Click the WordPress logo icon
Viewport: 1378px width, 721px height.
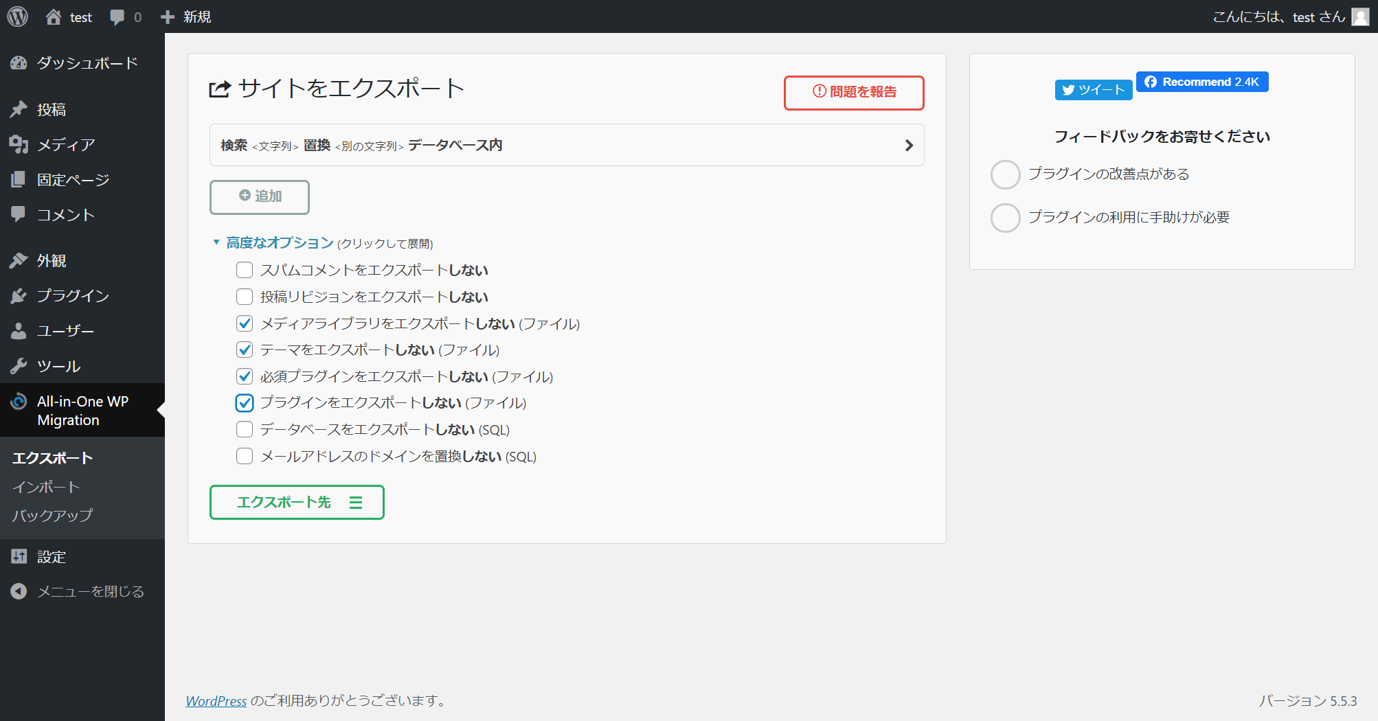(x=18, y=16)
